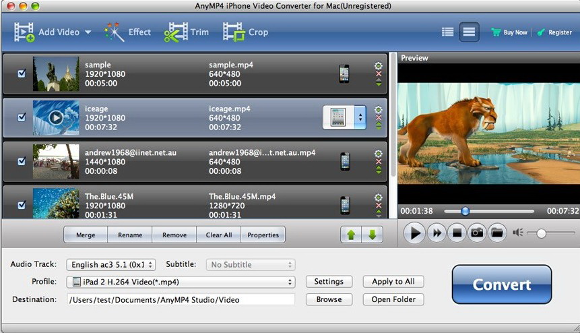Open the Subtitle dropdown
Screen dimensions: 580x333
pyautogui.click(x=251, y=264)
